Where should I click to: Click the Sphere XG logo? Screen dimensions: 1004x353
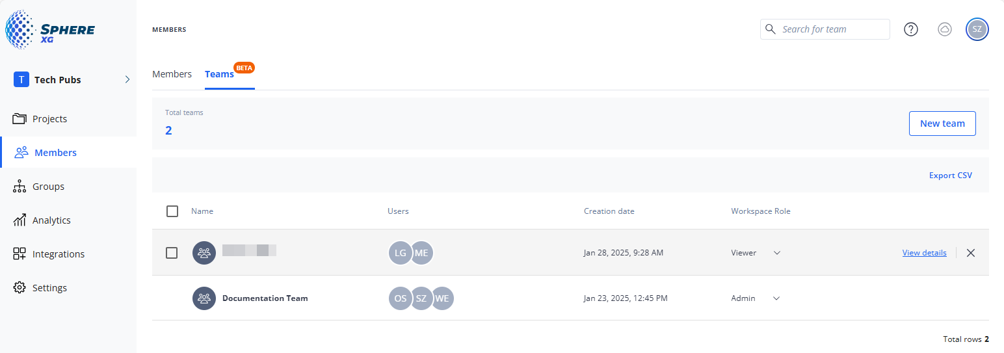click(x=51, y=30)
